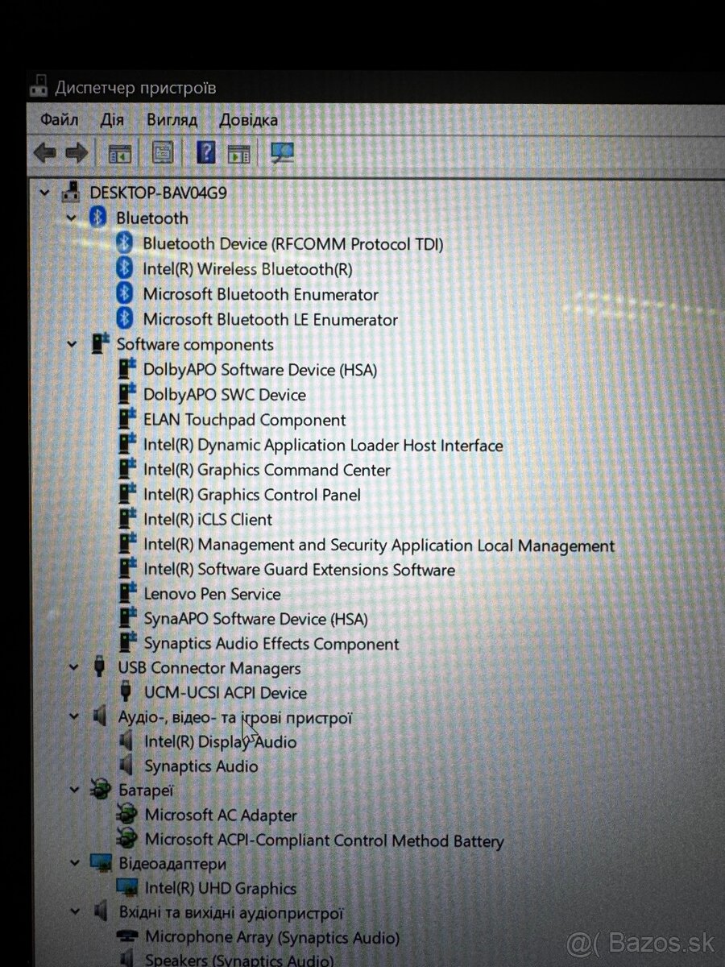Open the Вигляд menu
This screenshot has width=725, height=967.
(172, 119)
